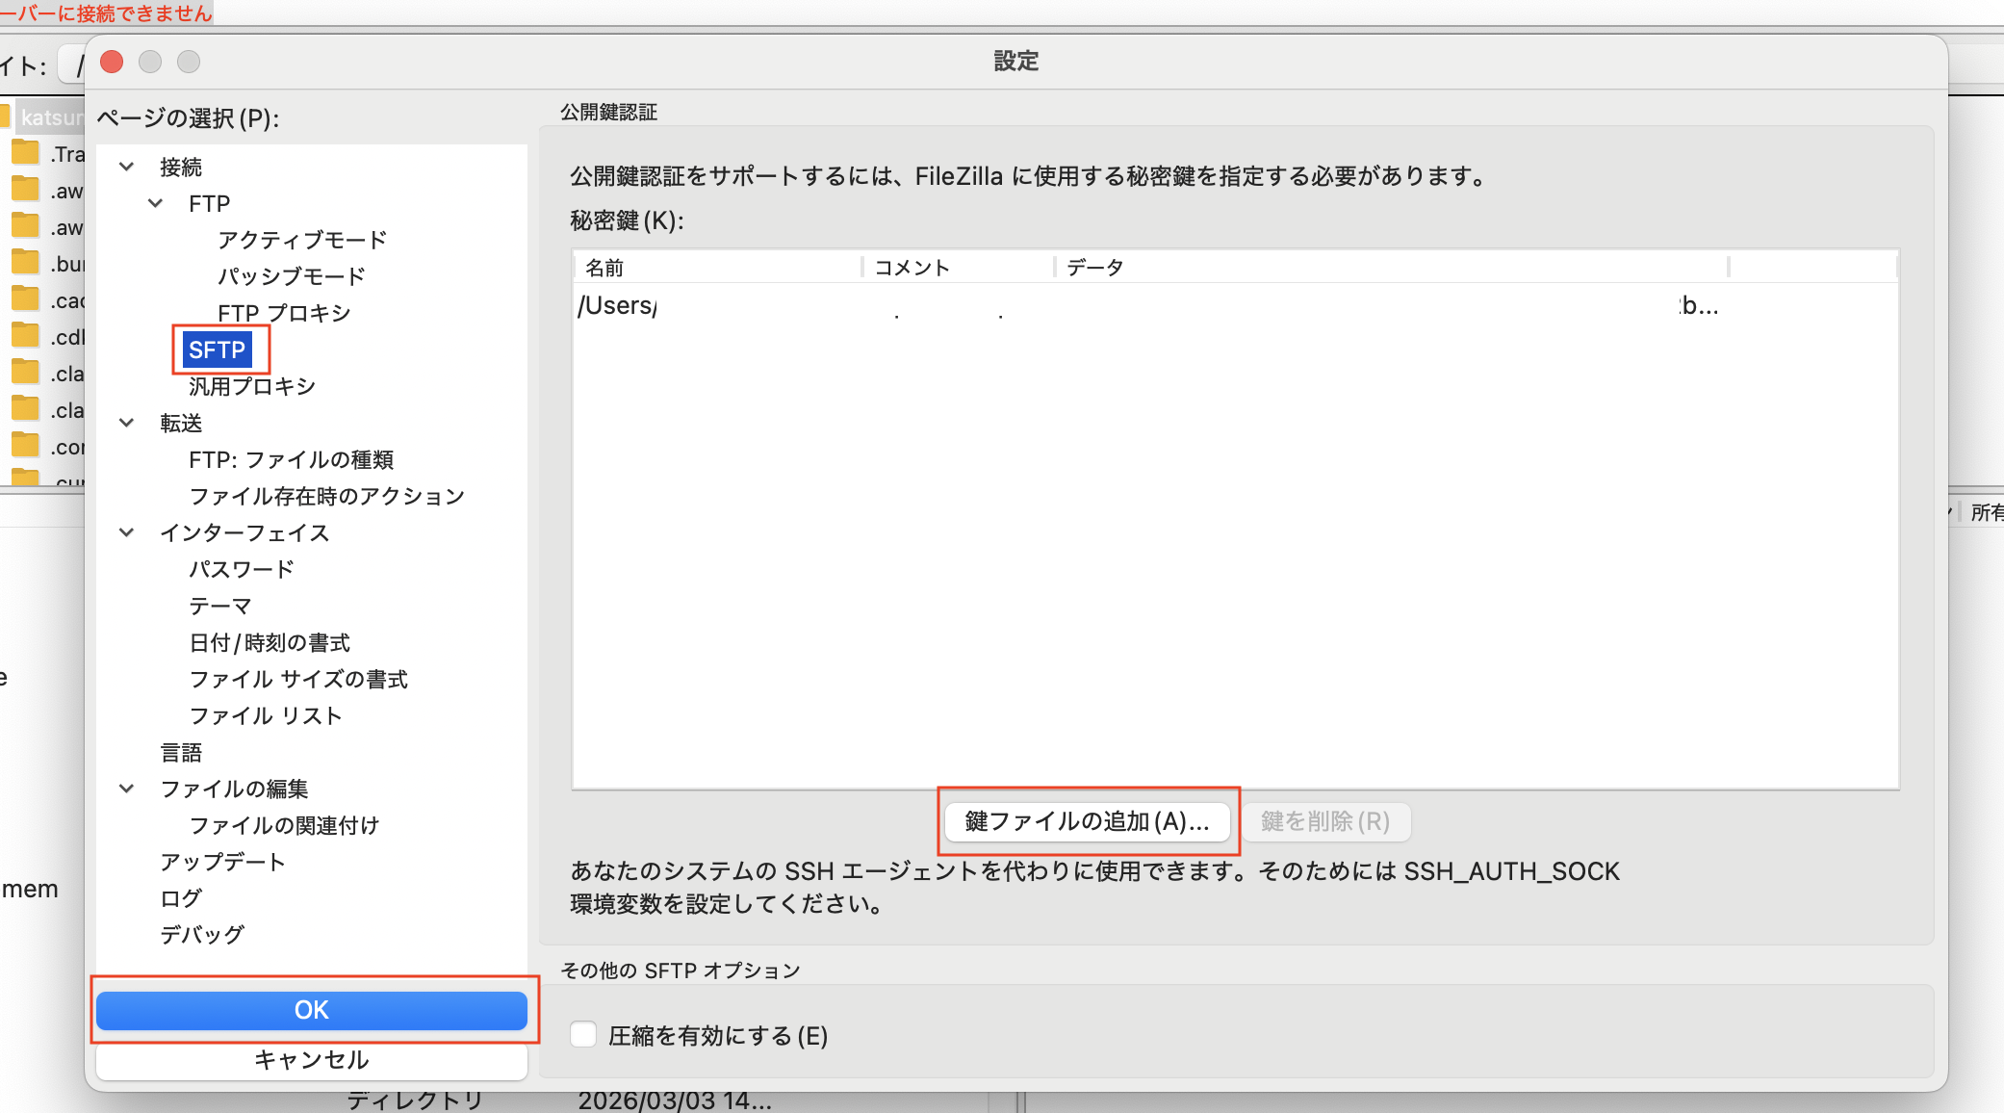Confirm settings with the OK button
Image resolution: width=2004 pixels, height=1113 pixels.
pos(310,1010)
